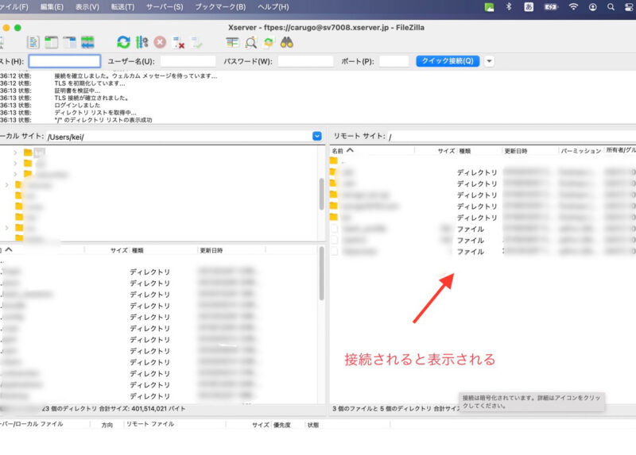Click the process queue toolbar icon
Viewport: 636px width, 455px height.
click(142, 42)
